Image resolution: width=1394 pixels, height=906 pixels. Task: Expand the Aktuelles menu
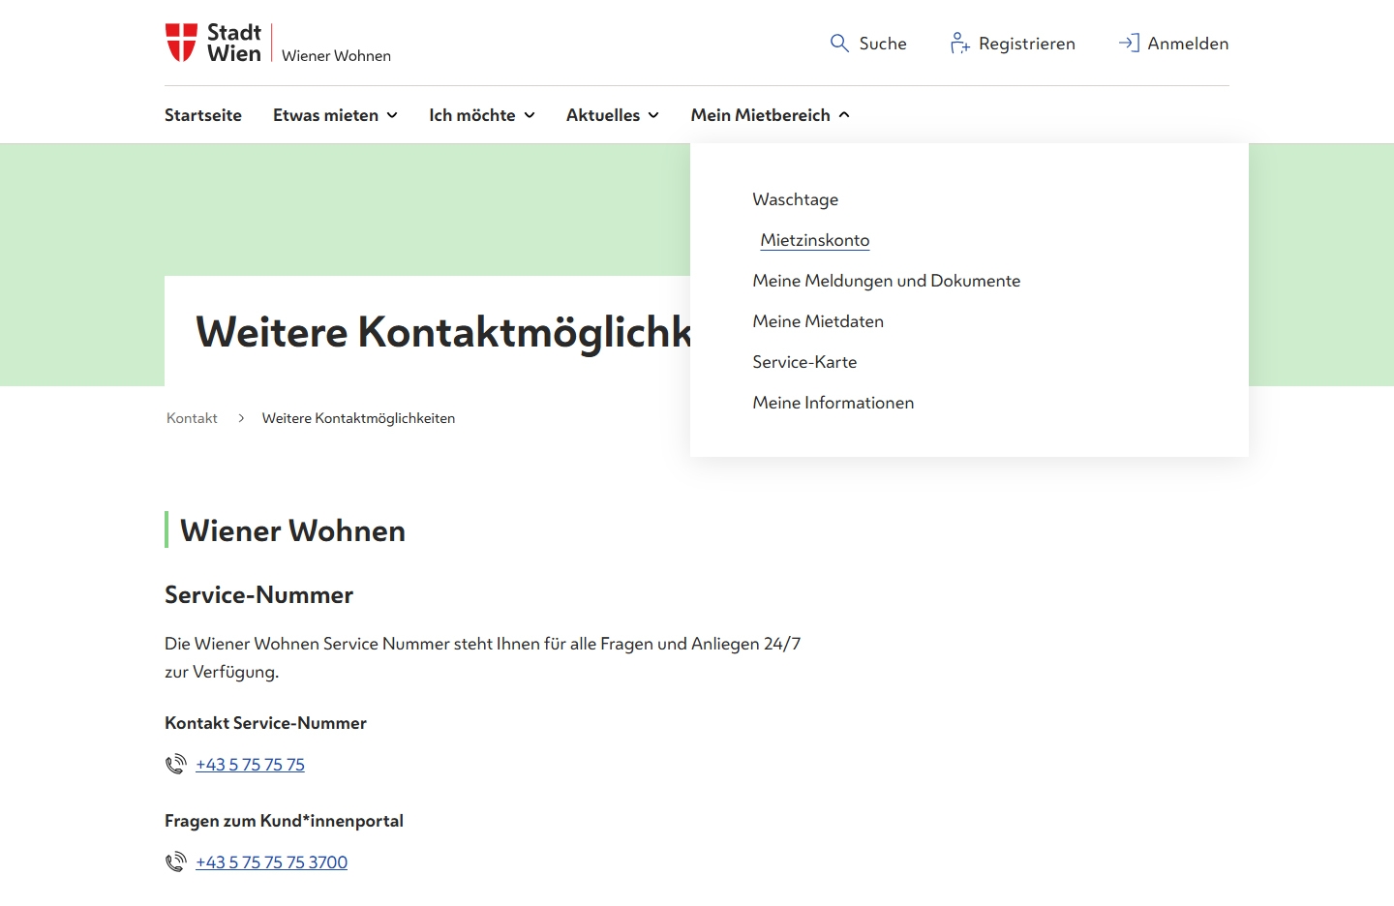pos(613,115)
